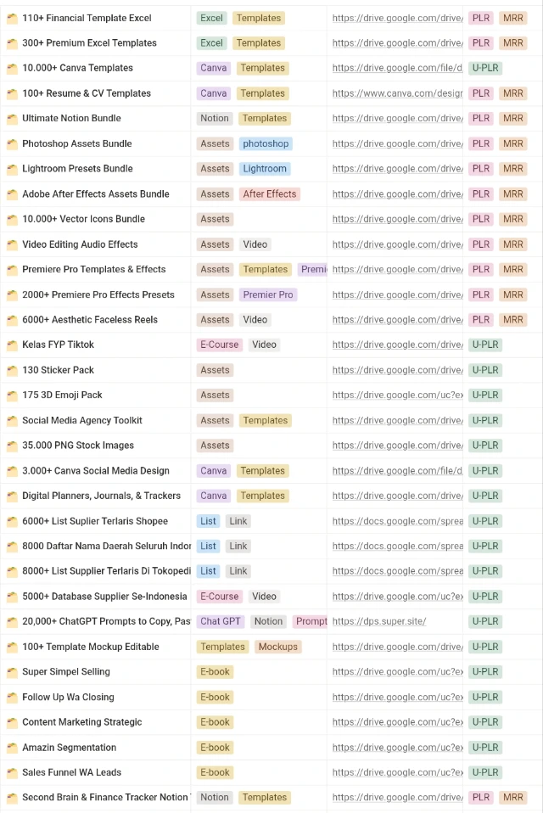Click the page icon beside Amazin Segmentation

coord(12,748)
